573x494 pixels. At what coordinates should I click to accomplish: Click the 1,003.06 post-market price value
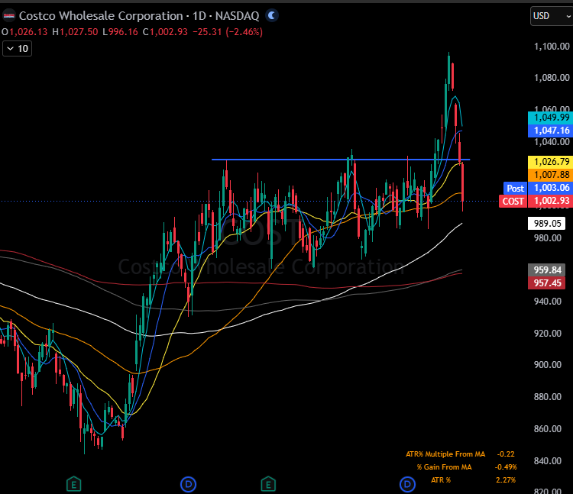click(550, 189)
